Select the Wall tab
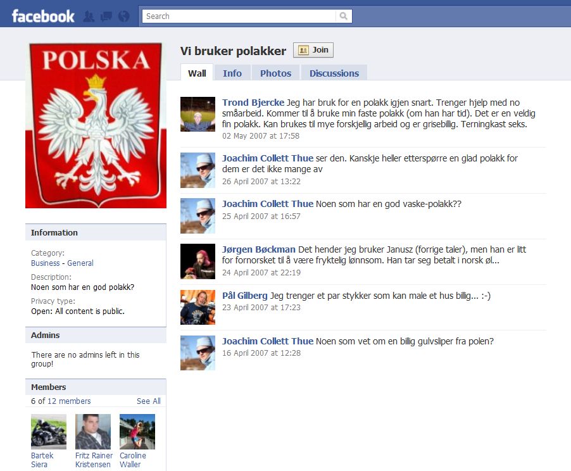 197,73
